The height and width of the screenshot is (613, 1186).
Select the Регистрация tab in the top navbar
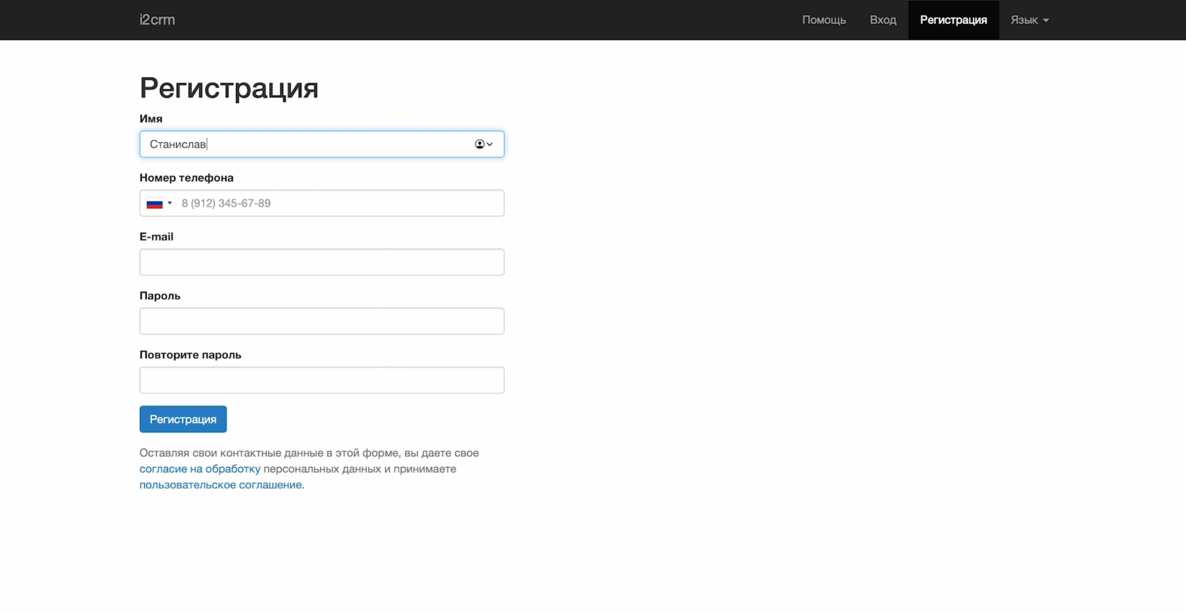pyautogui.click(x=953, y=20)
